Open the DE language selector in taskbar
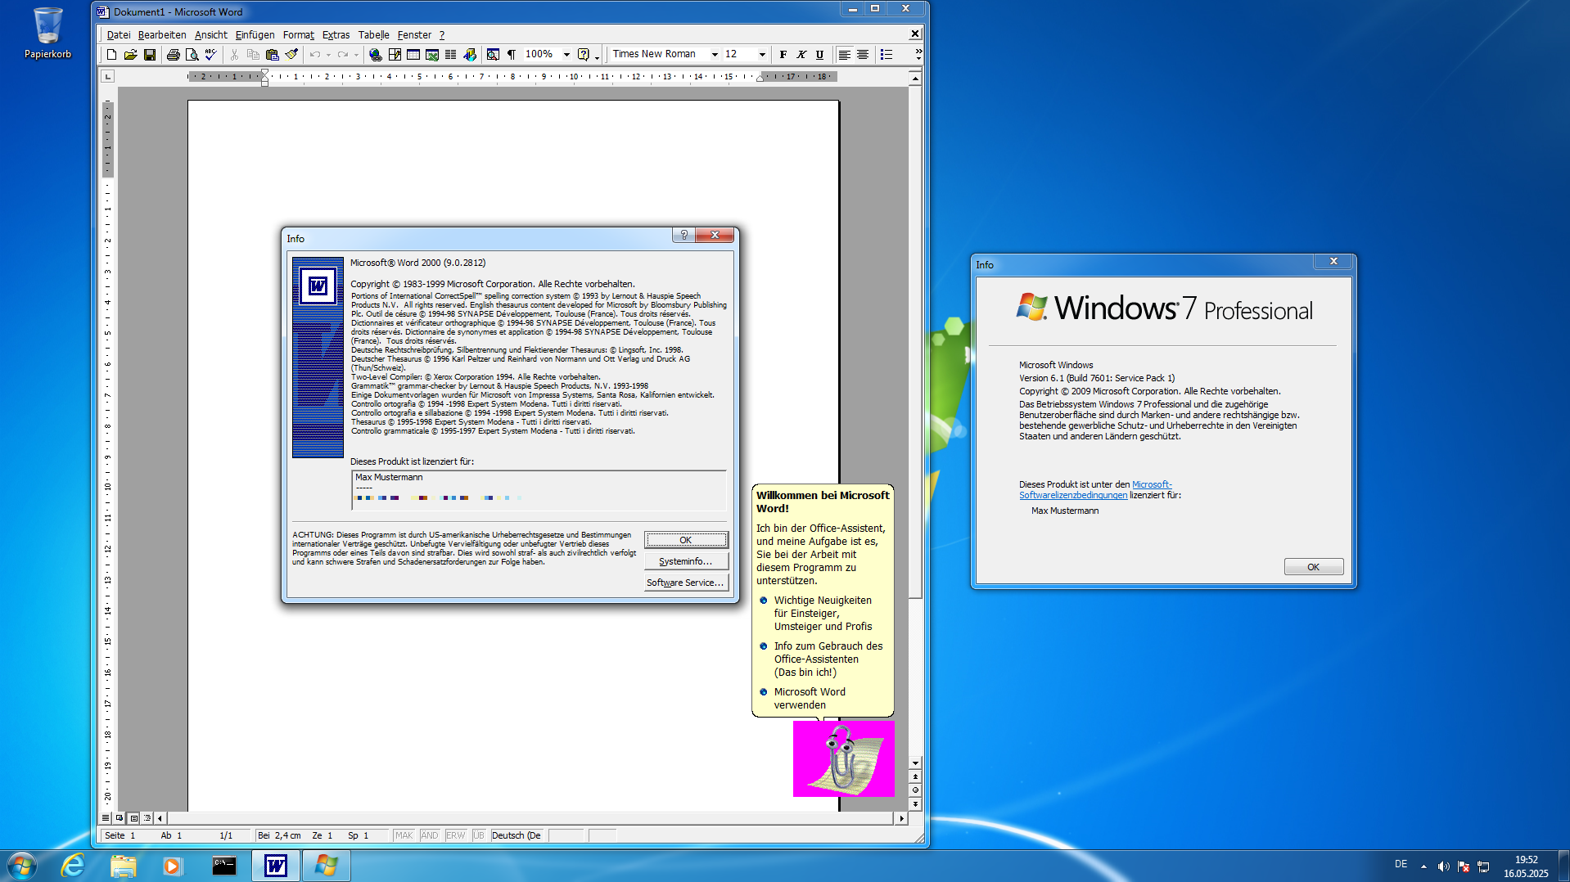Screen dimensions: 1570x882 click(x=1401, y=865)
